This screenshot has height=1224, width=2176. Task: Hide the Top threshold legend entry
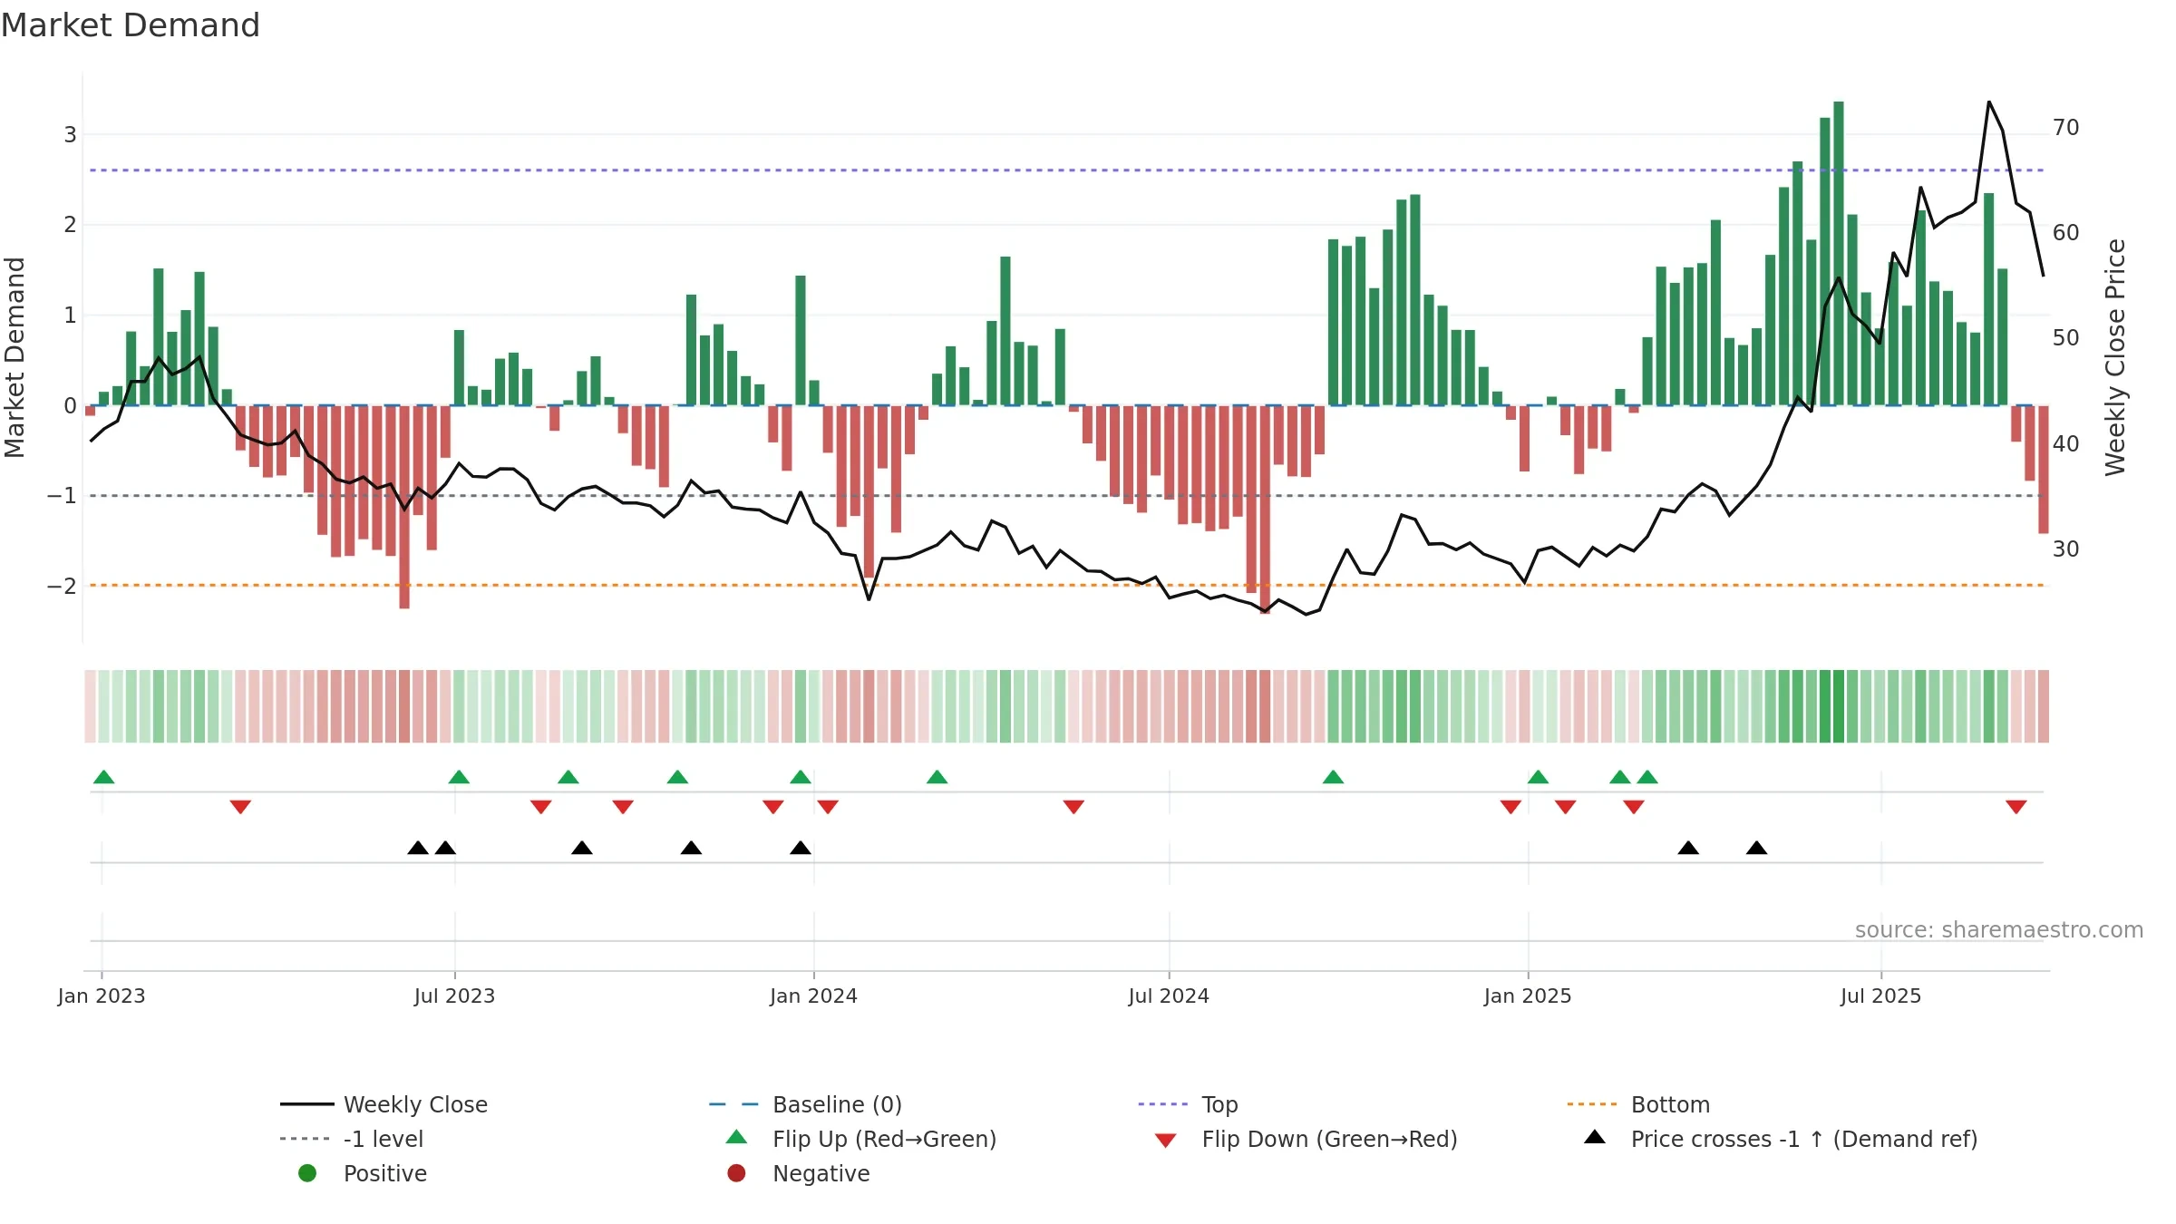pos(1188,1104)
